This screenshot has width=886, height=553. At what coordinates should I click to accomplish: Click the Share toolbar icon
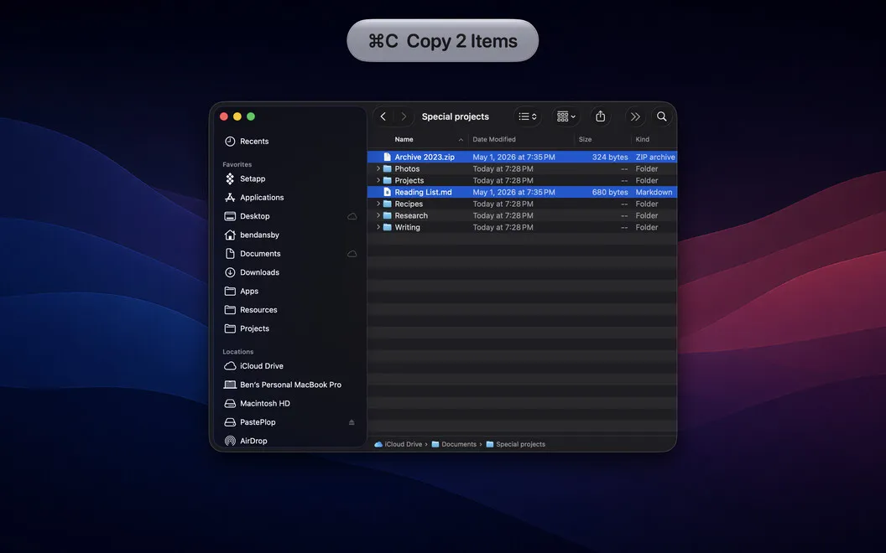(x=600, y=116)
